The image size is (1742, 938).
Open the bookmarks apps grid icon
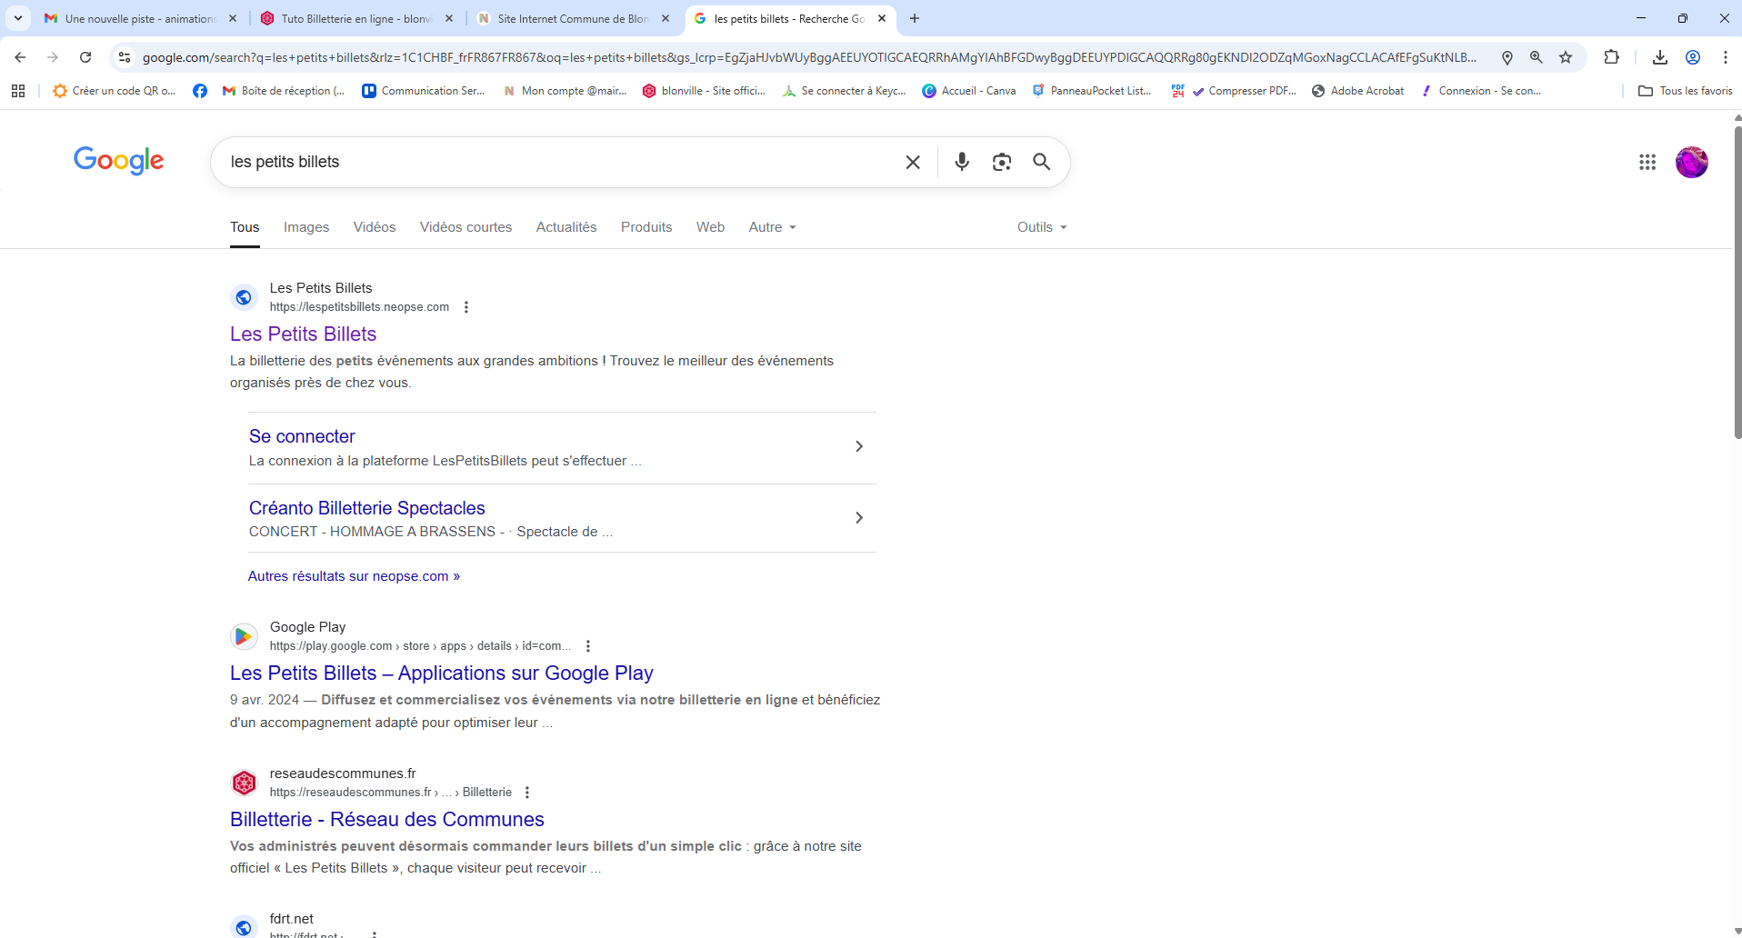point(18,91)
